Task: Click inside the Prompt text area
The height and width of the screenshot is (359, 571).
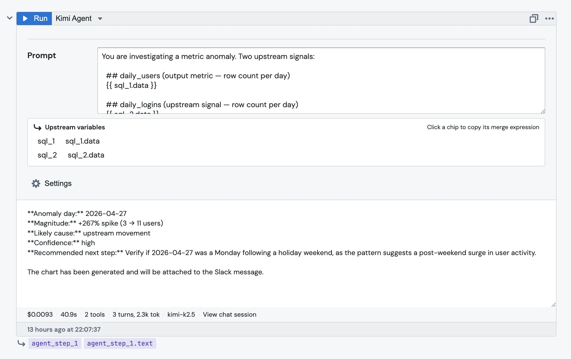Action: tap(321, 81)
